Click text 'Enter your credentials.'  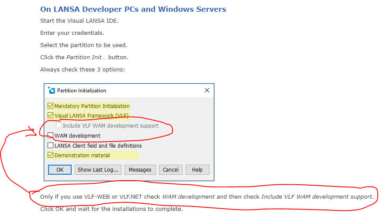coord(72,33)
